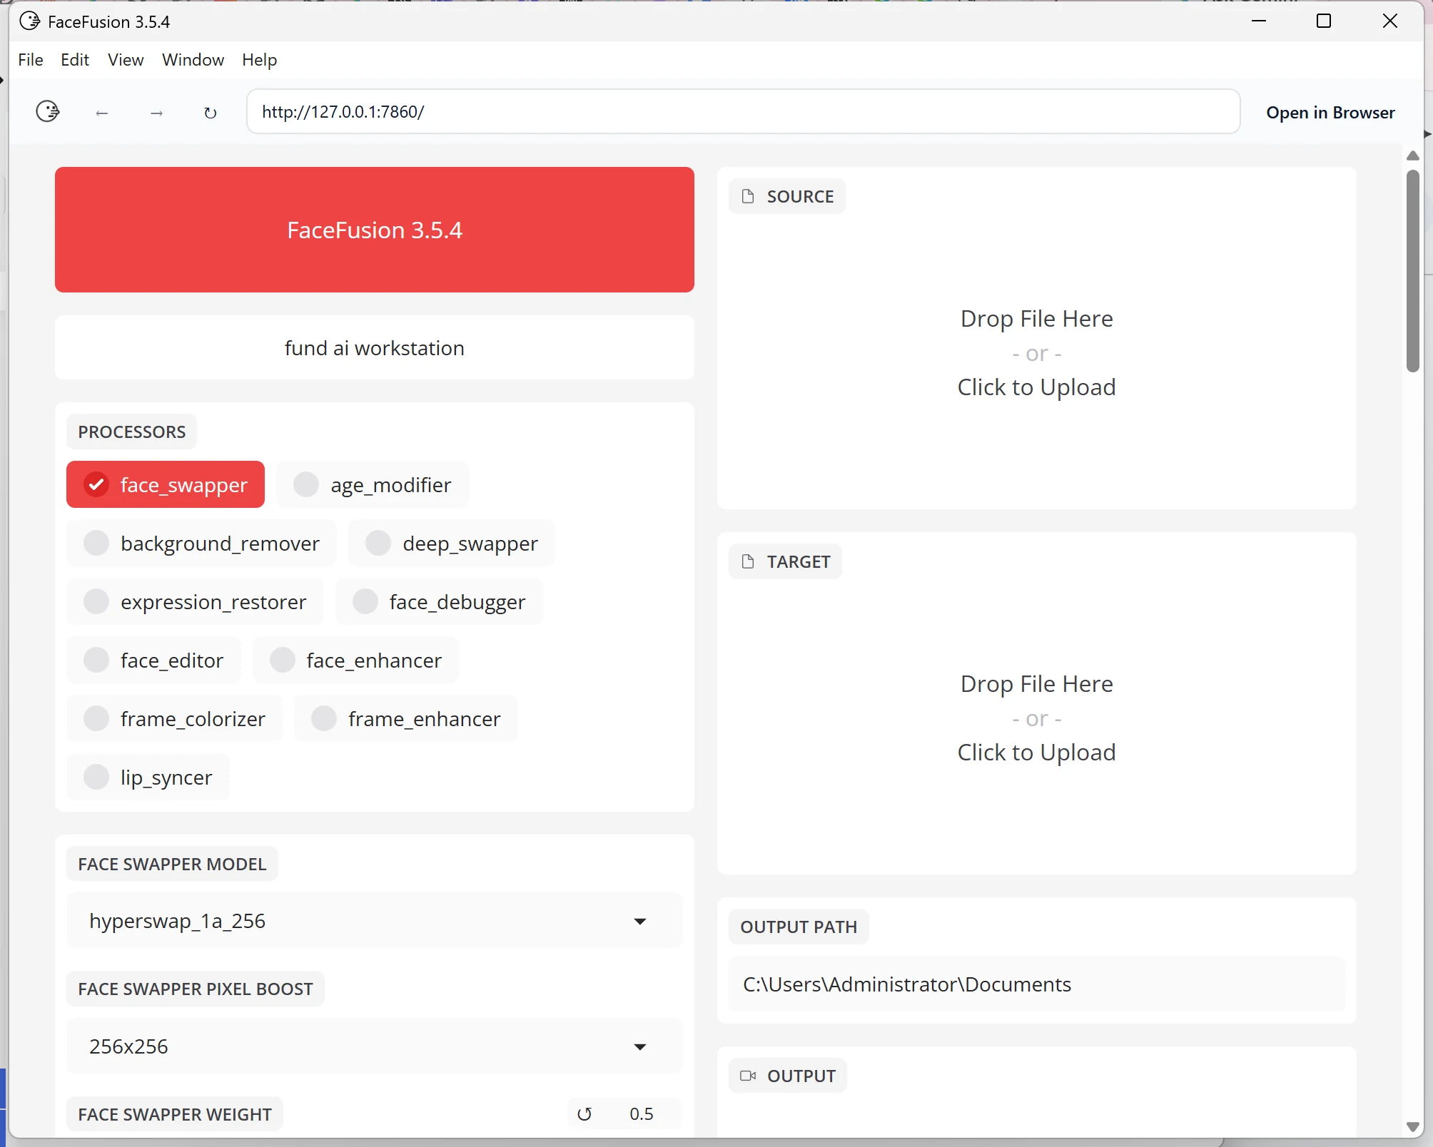Click the SOURCE drop file upload area

click(1036, 353)
